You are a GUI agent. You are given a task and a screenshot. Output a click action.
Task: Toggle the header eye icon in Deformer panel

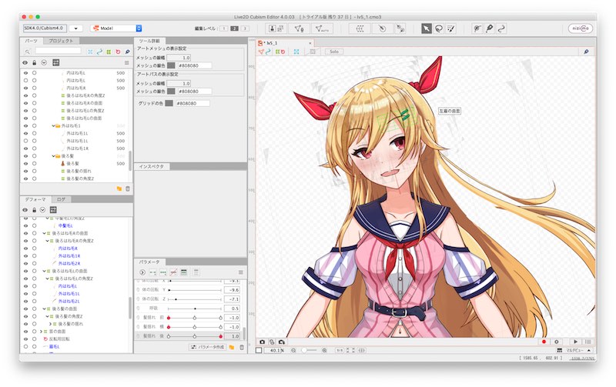pos(25,210)
